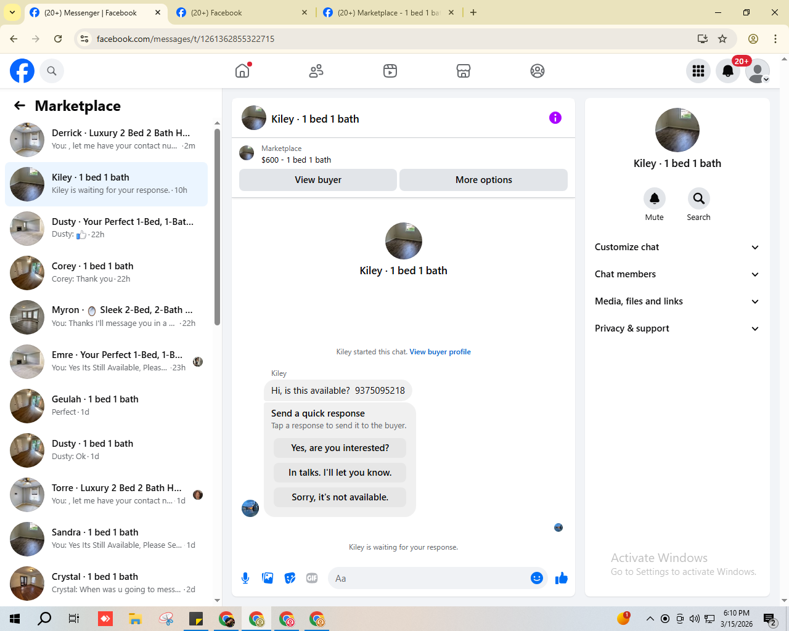Click the Facebook search magnifier icon
Image resolution: width=789 pixels, height=631 pixels.
(52, 71)
